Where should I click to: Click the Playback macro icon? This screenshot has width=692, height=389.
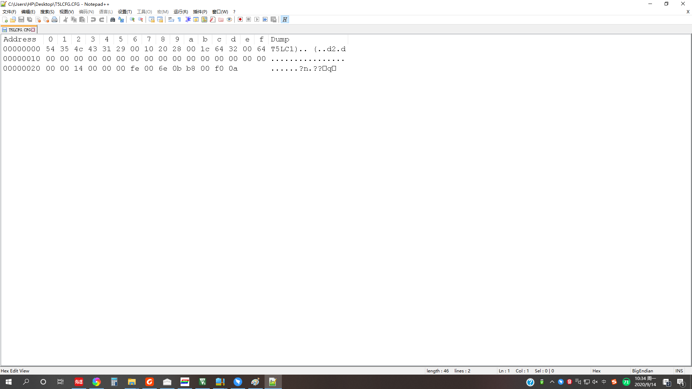(257, 19)
